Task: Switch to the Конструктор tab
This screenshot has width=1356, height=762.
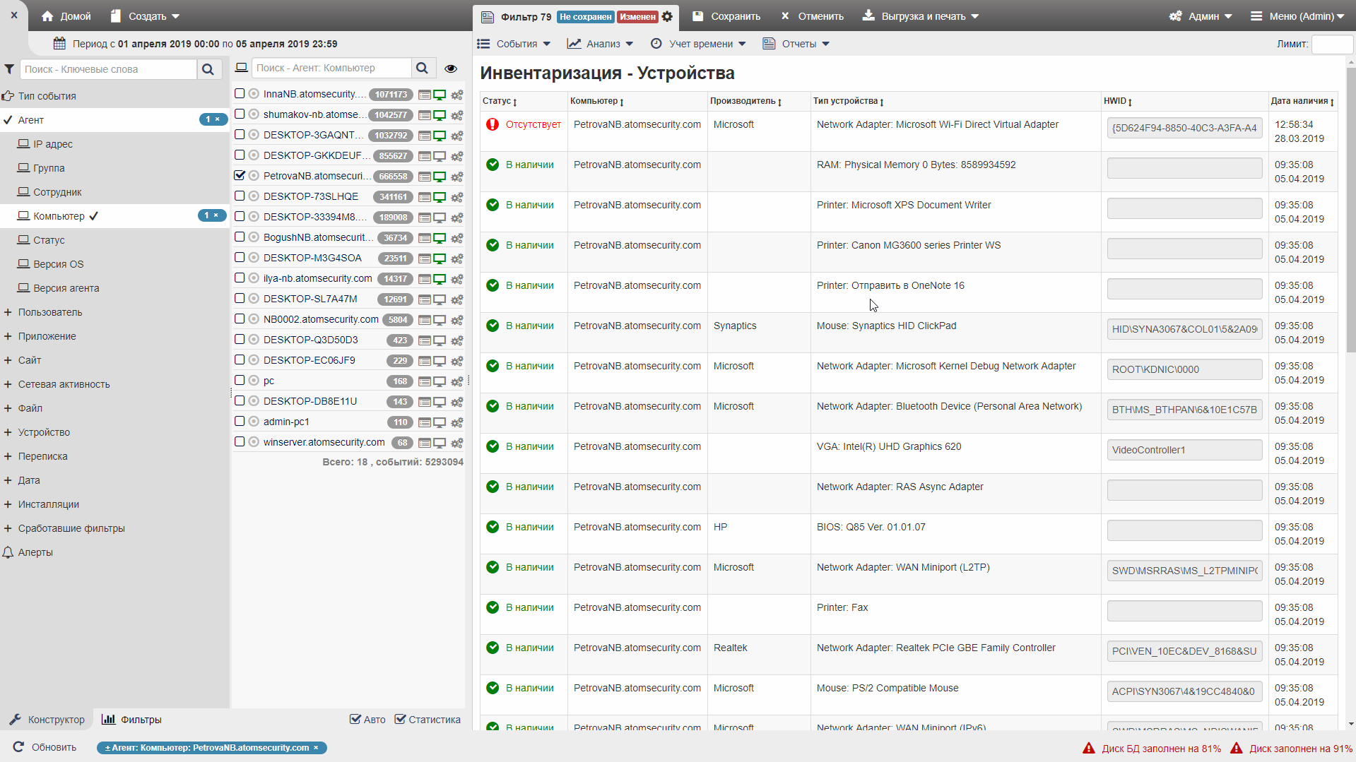Action: point(47,720)
